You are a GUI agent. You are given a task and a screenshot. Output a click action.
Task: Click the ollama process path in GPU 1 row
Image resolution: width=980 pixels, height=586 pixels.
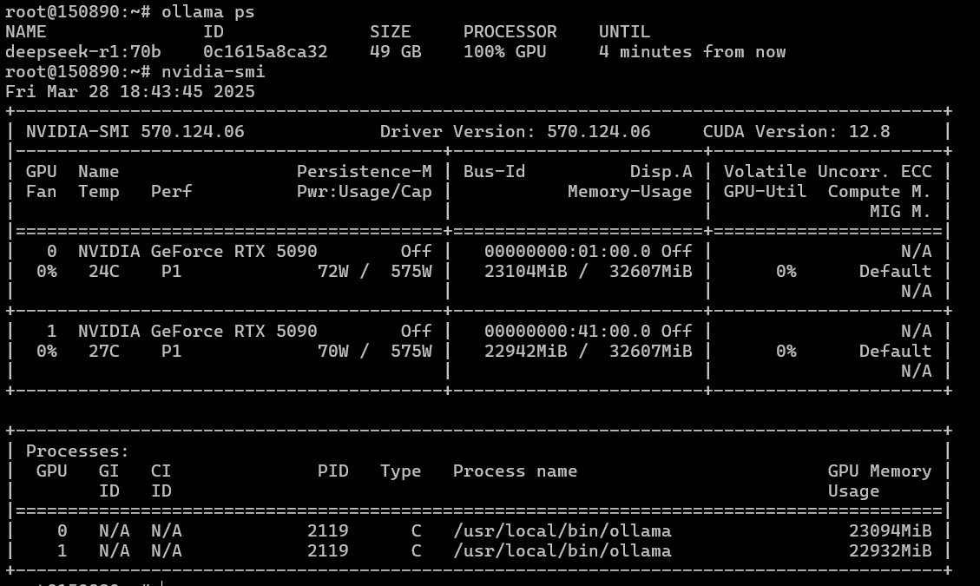[562, 550]
